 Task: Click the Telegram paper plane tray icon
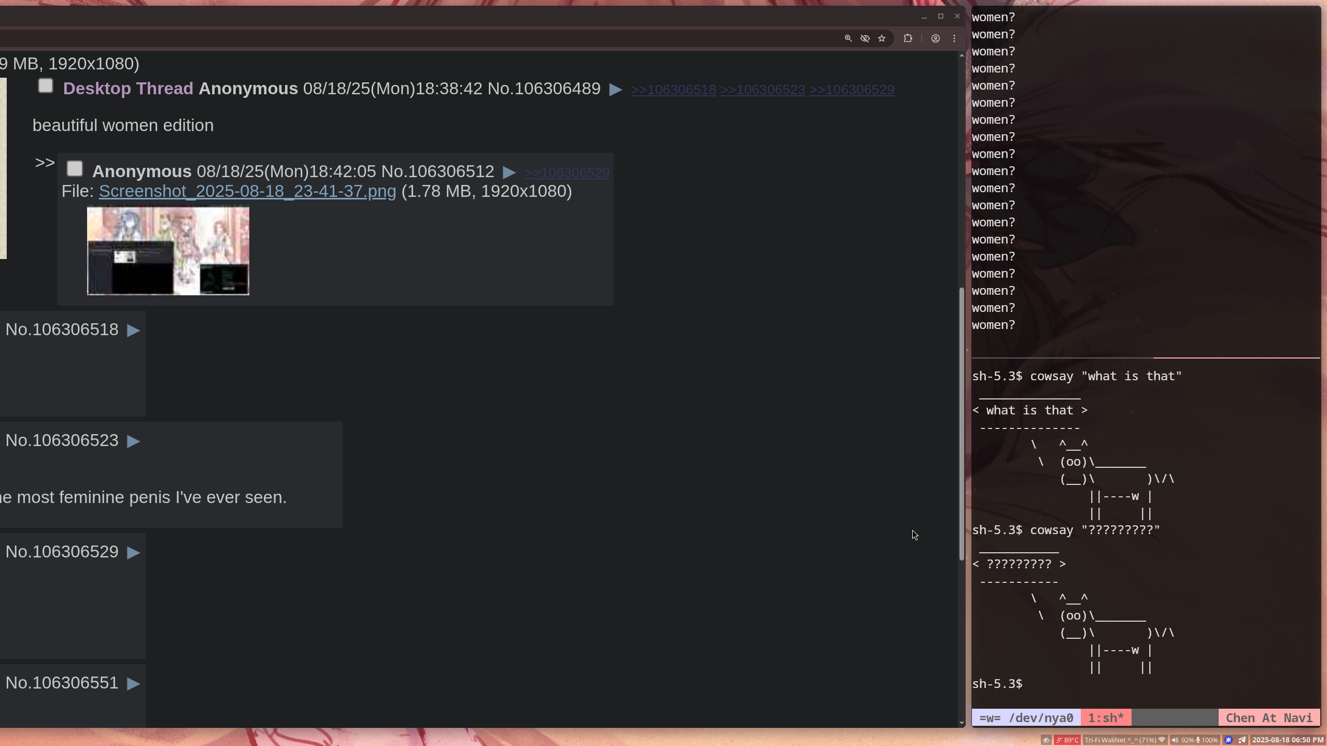tap(1241, 740)
